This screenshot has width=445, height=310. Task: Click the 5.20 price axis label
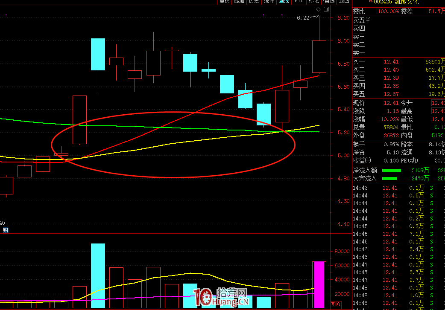coord(343,132)
